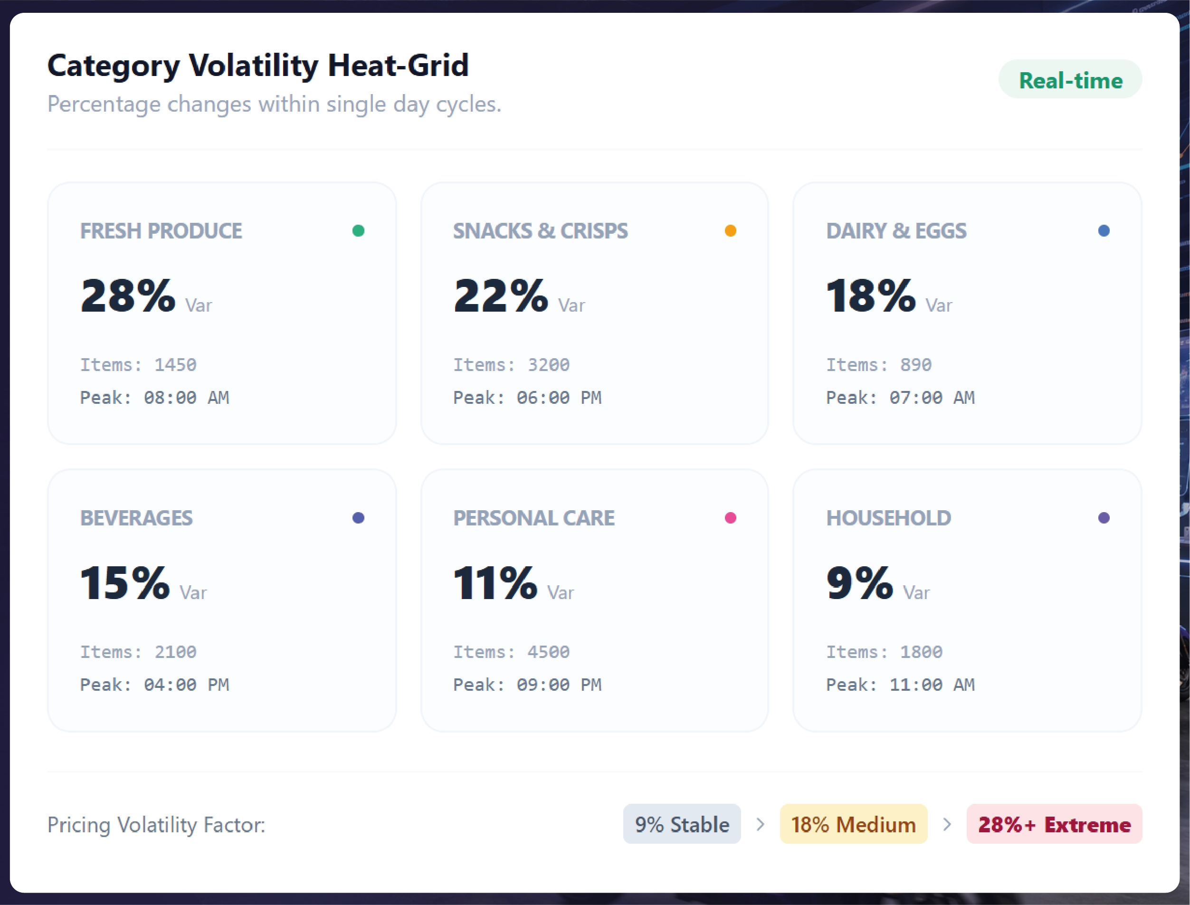Click the 15% Var value on Beverages card

tap(143, 583)
